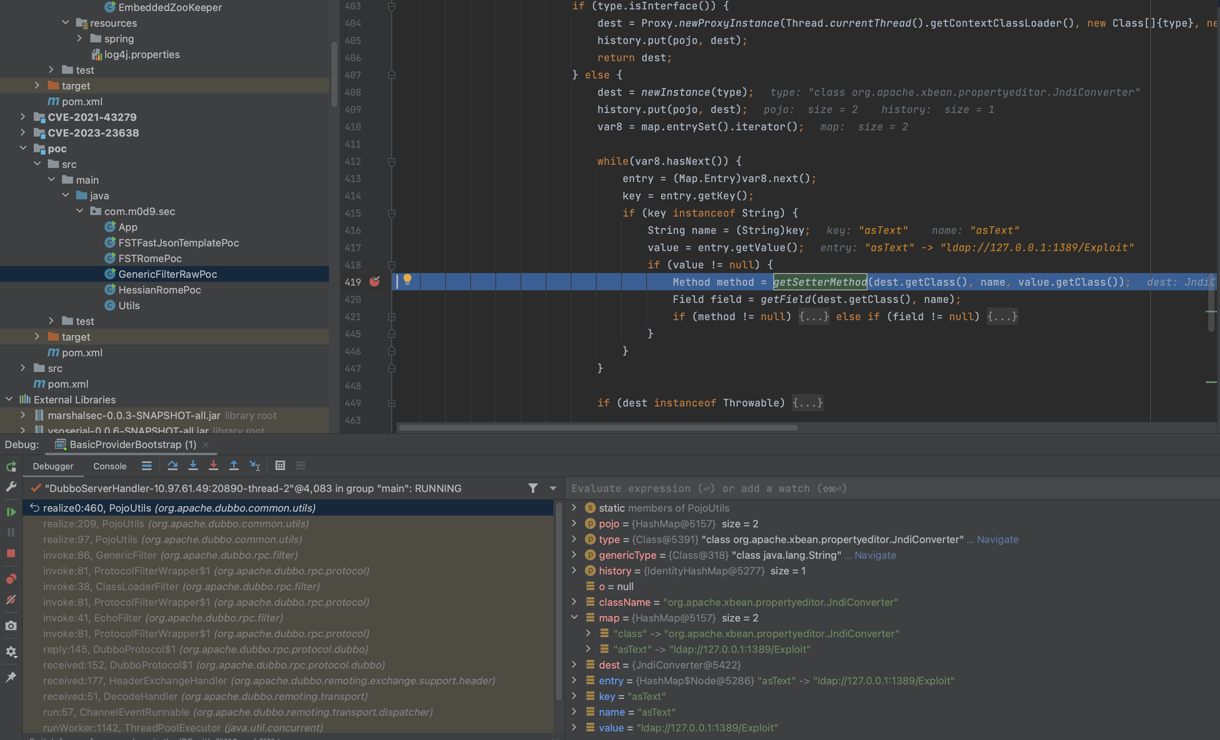Click the breakpoint marker on line 419
This screenshot has width=1220, height=740.
[375, 282]
